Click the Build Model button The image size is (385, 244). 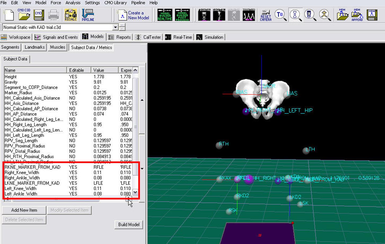pyautogui.click(x=129, y=224)
